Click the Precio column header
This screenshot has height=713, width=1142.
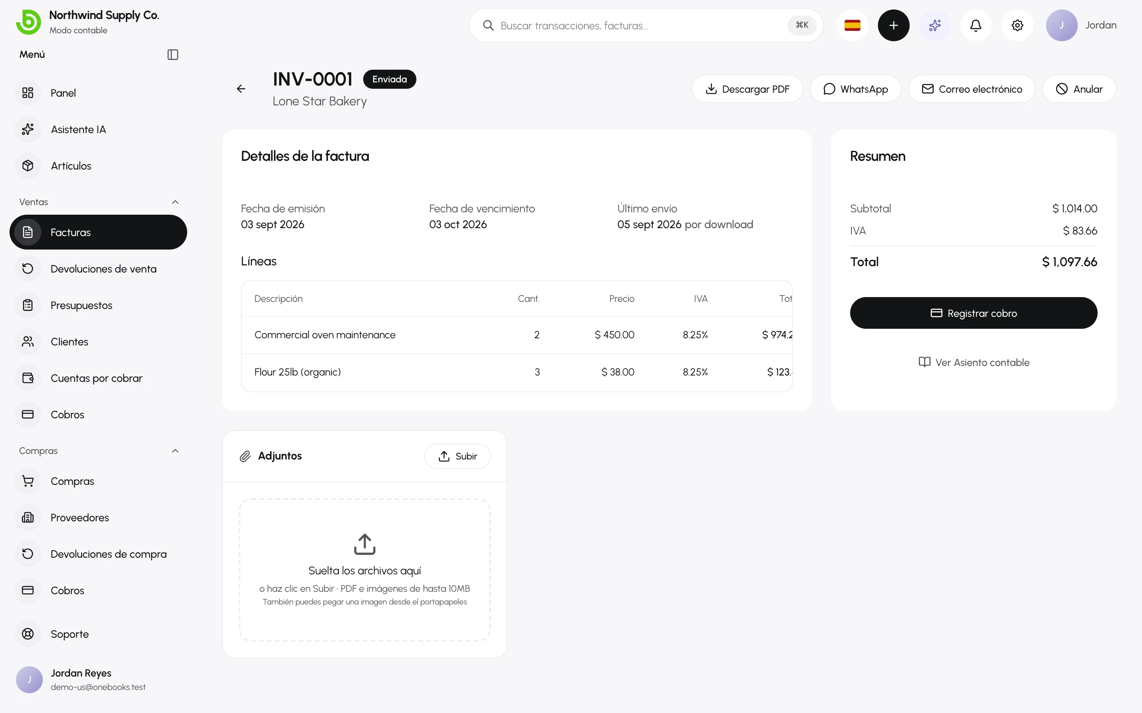621,299
